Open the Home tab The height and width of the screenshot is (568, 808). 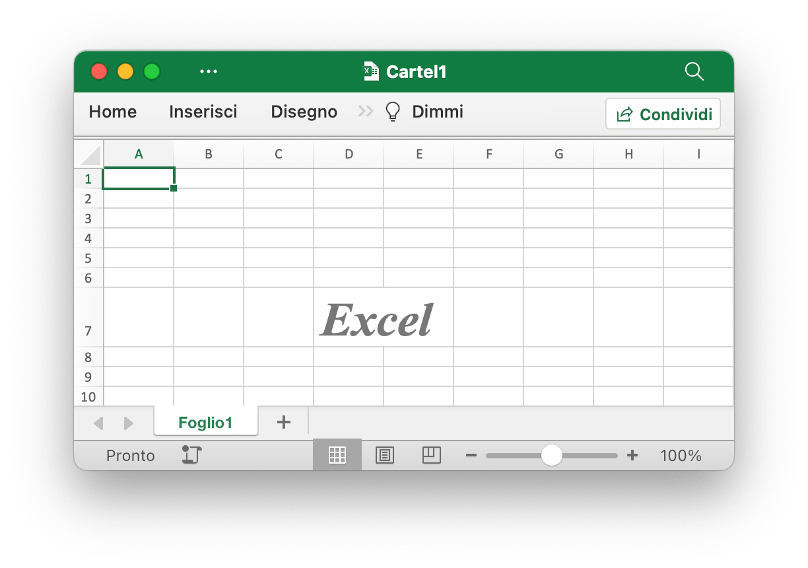click(113, 112)
